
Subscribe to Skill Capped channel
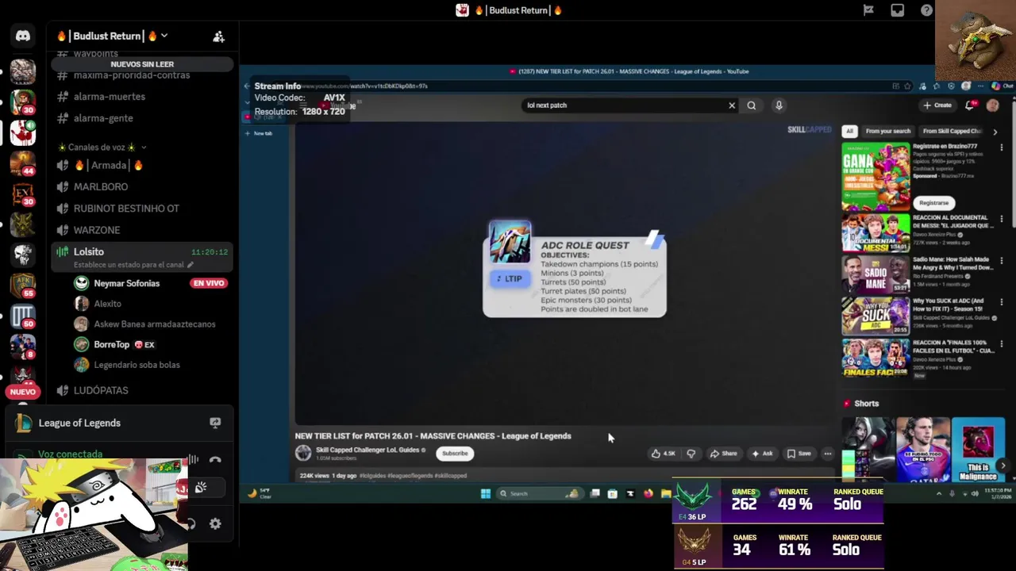click(455, 454)
